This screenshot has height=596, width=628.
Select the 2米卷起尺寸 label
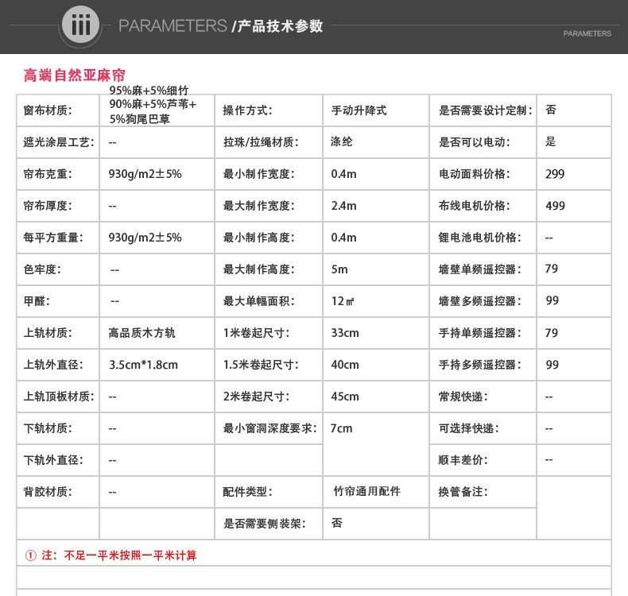pyautogui.click(x=256, y=397)
